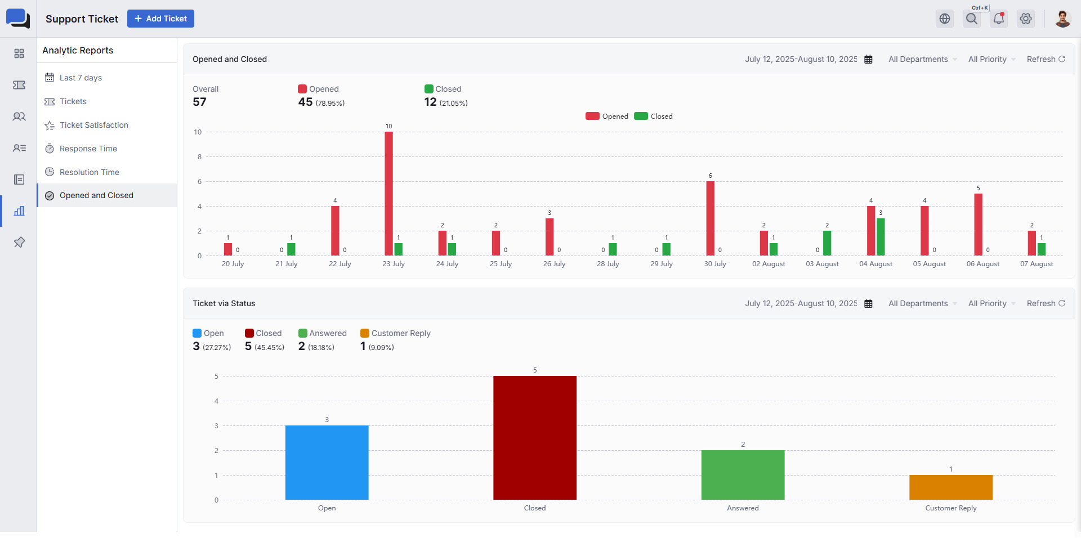The image size is (1081, 538).
Task: Click the globe language icon
Action: click(945, 19)
